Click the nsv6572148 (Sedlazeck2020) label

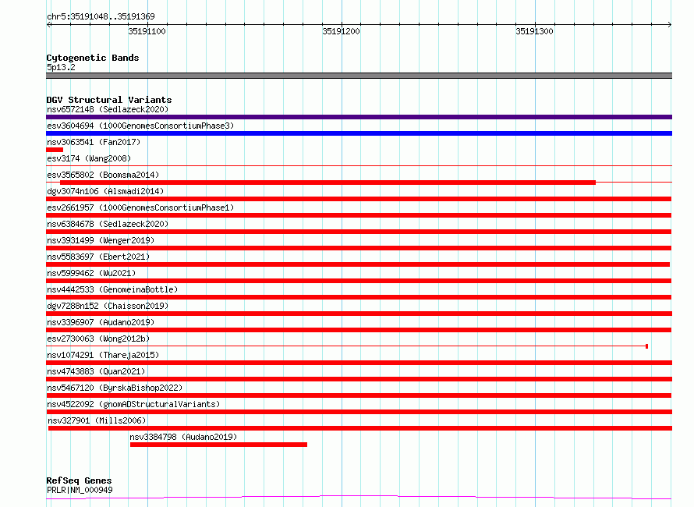click(108, 109)
